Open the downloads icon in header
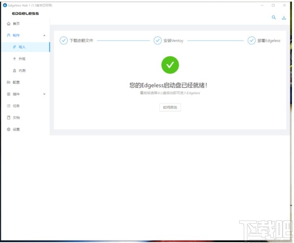The image size is (294, 243). click(284, 17)
